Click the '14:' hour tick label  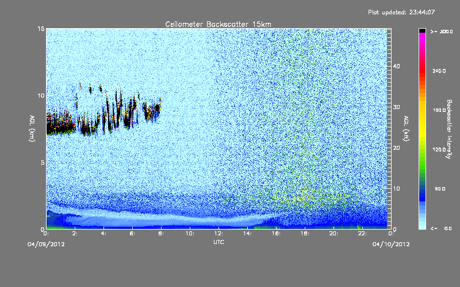click(247, 234)
